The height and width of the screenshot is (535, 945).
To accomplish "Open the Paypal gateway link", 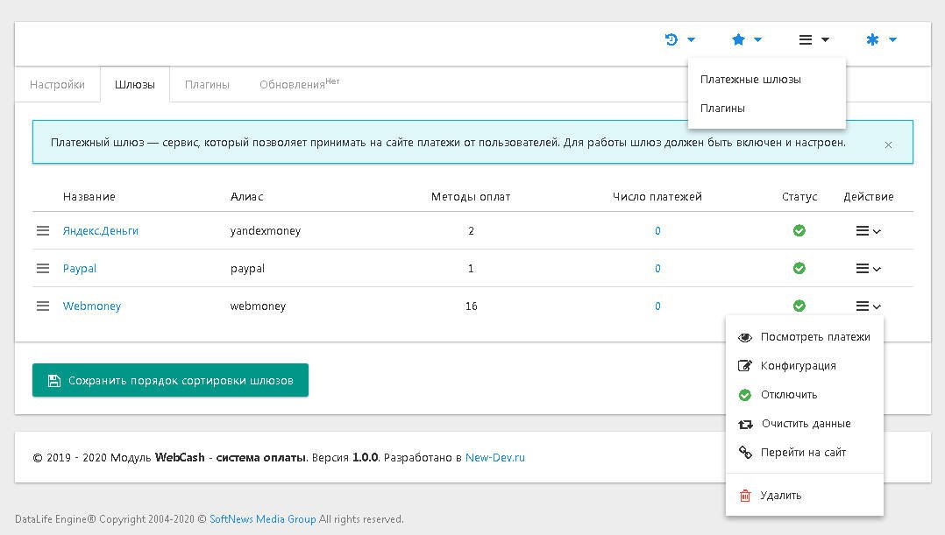I will [x=80, y=269].
